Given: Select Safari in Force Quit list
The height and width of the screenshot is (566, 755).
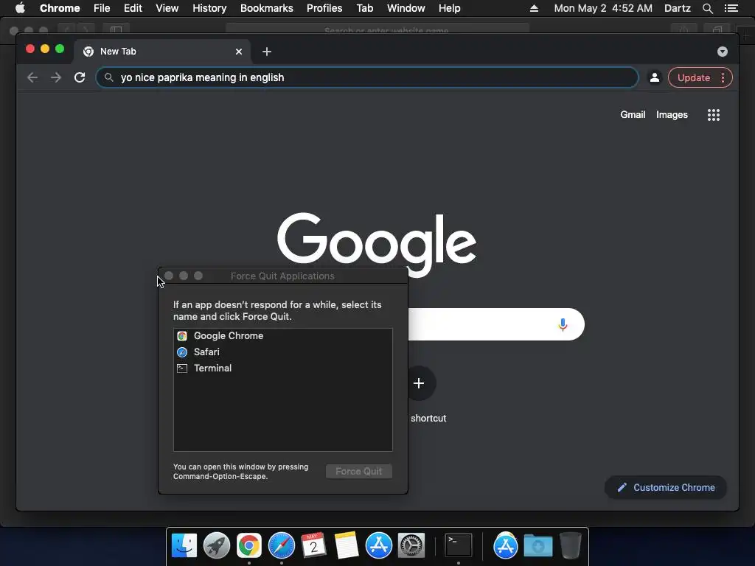Looking at the screenshot, I should point(282,352).
